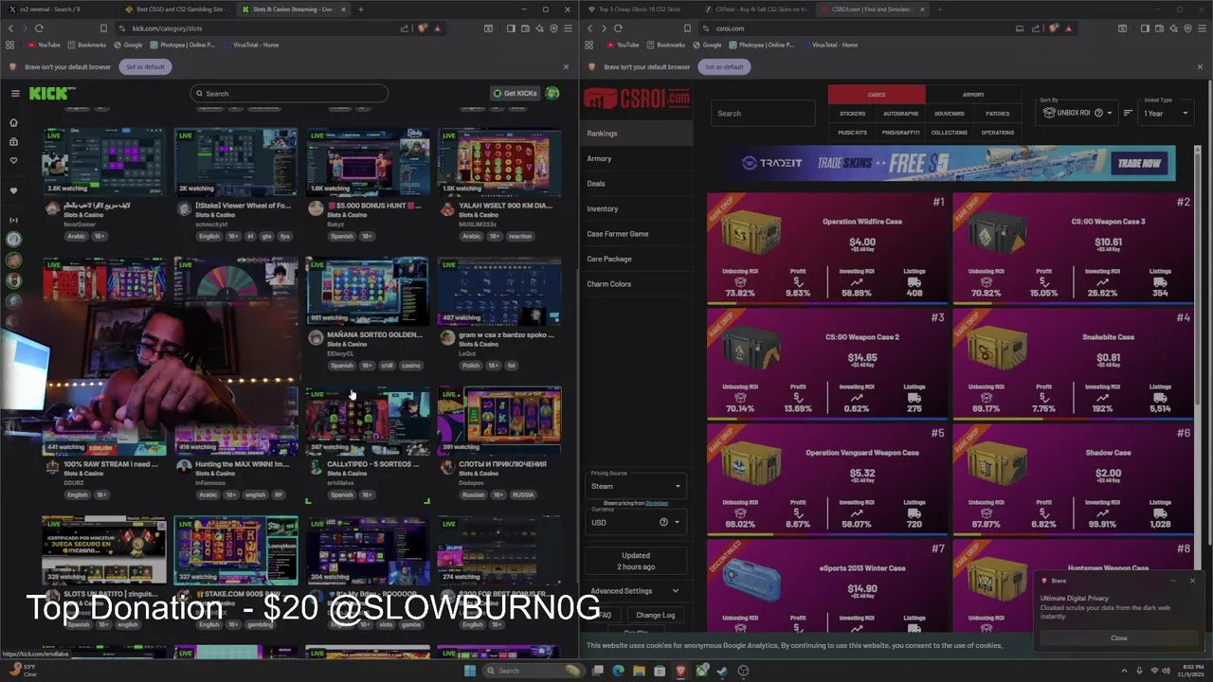This screenshot has height=682, width=1213.
Task: Open the Invest Type 1 Year dropdown
Action: [x=1167, y=114]
